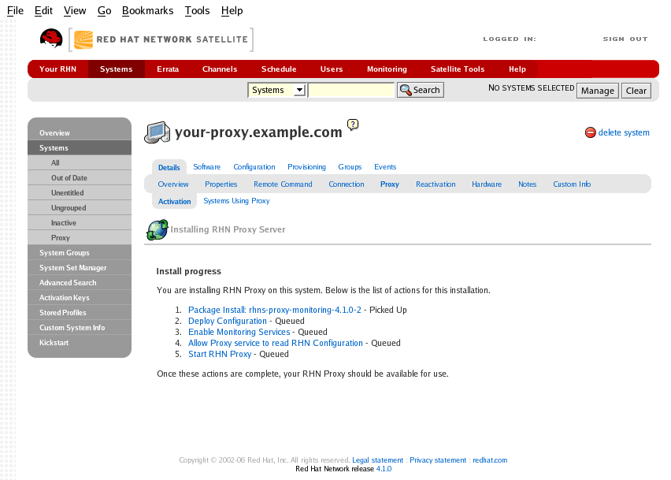
Task: Open Custom System Info in sidebar
Action: click(80, 328)
